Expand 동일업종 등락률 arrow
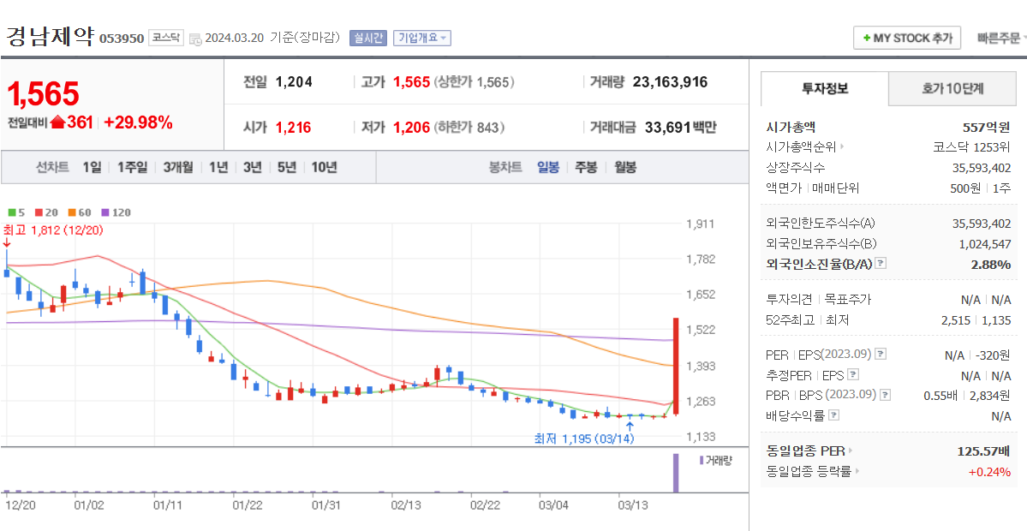1027x531 pixels. pos(857,471)
